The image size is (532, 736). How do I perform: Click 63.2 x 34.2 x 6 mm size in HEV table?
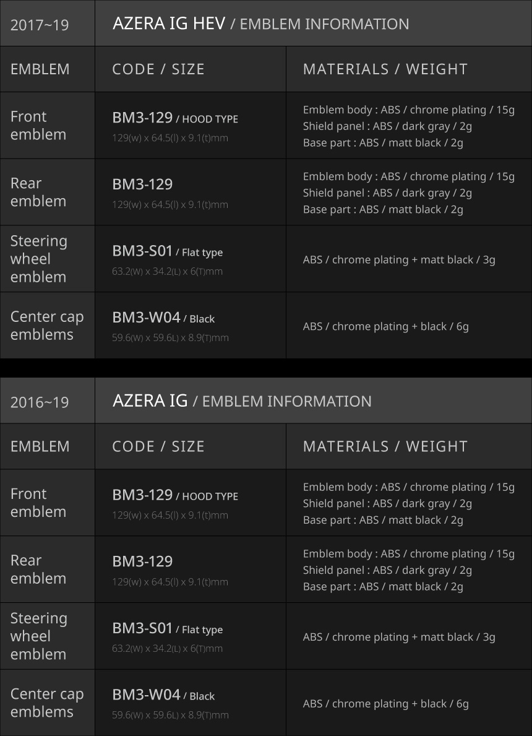point(167,271)
